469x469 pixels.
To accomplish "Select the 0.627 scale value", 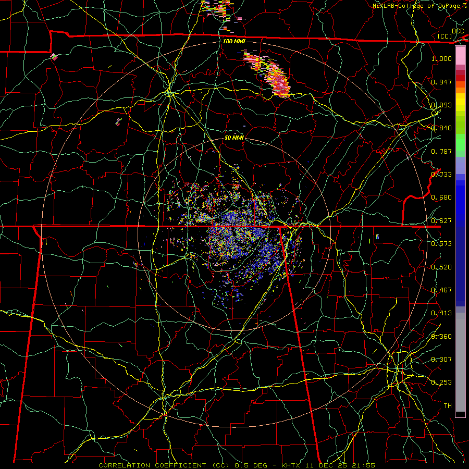I will point(441,221).
